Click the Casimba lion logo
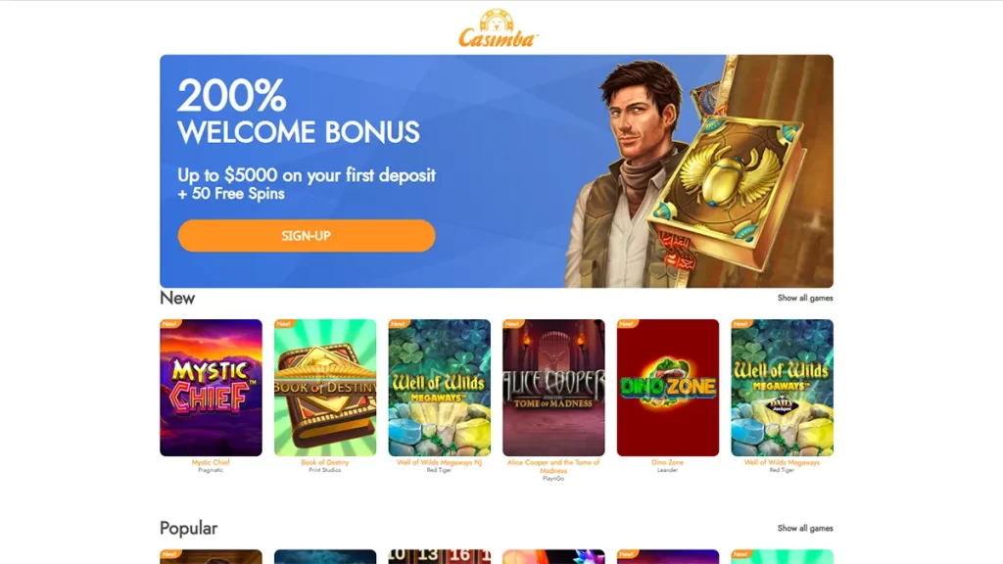The width and height of the screenshot is (1003, 564). coord(498,28)
